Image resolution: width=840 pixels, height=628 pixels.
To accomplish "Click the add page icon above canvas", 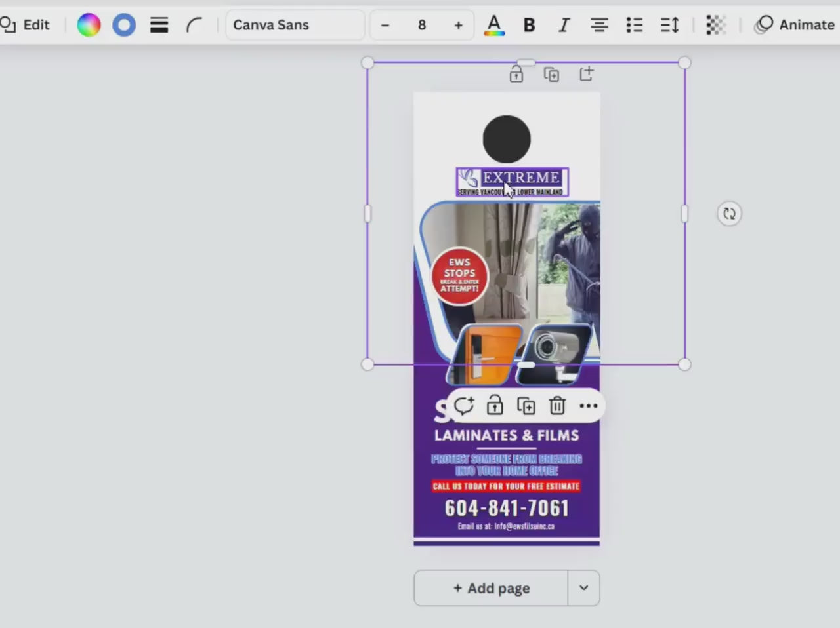I will pyautogui.click(x=586, y=74).
